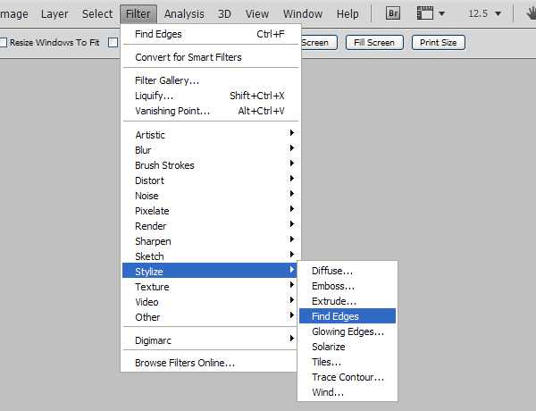The width and height of the screenshot is (536, 411).
Task: Click Convert for Smart Filters
Action: [x=188, y=57]
